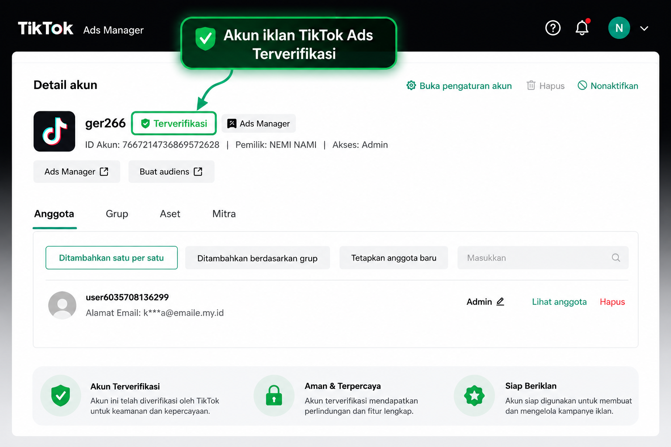
Task: Click Pemilik: NEMI NAMI text
Action: click(276, 145)
